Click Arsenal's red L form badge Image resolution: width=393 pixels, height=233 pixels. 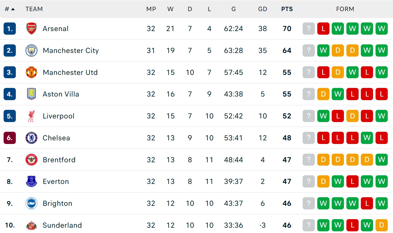coord(323,29)
